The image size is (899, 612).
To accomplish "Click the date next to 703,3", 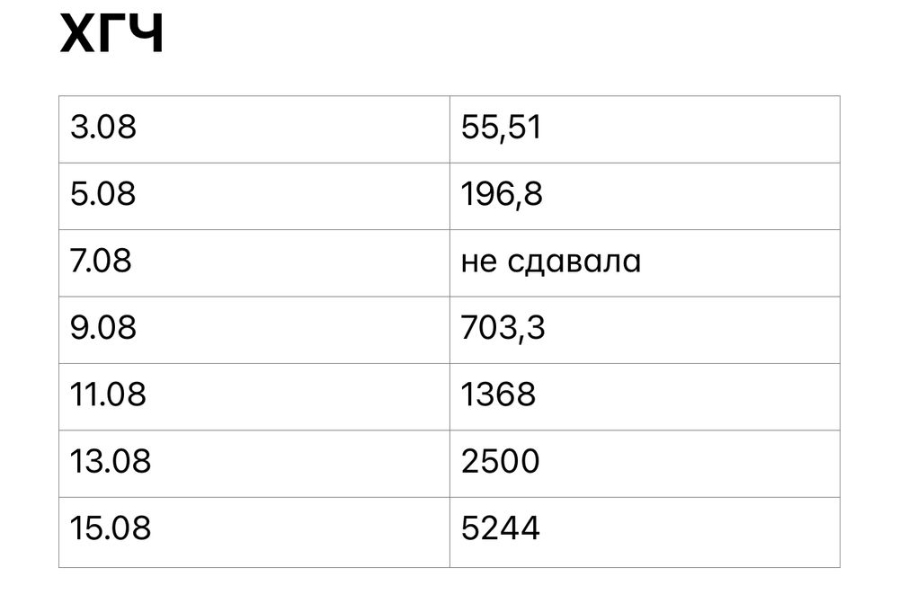I will coord(103,329).
